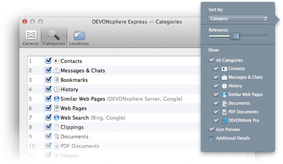Screen dimensions: 283x164
Task: Uncheck All Categories in the popover
Action: (211, 60)
